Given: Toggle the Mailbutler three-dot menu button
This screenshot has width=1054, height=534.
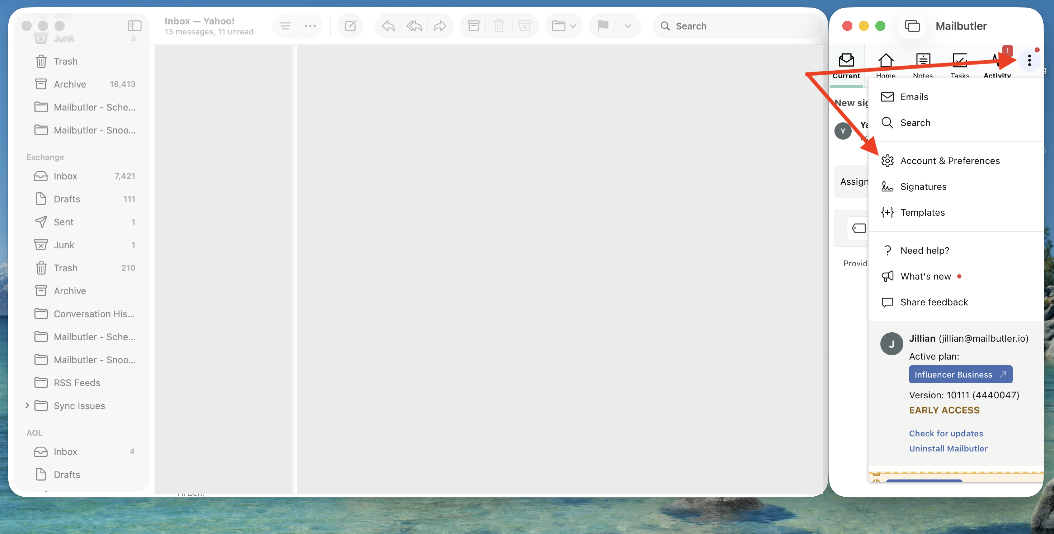Looking at the screenshot, I should coord(1029,61).
